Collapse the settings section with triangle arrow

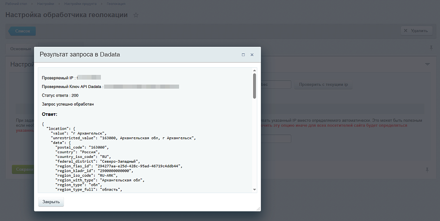click(427, 64)
